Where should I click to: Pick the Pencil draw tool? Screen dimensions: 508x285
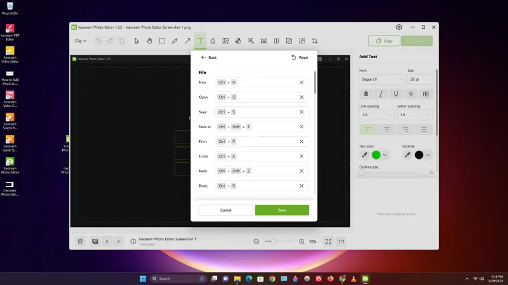(174, 41)
